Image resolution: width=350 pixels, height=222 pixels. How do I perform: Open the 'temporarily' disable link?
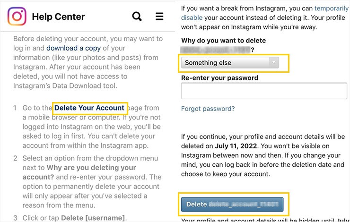[332, 9]
